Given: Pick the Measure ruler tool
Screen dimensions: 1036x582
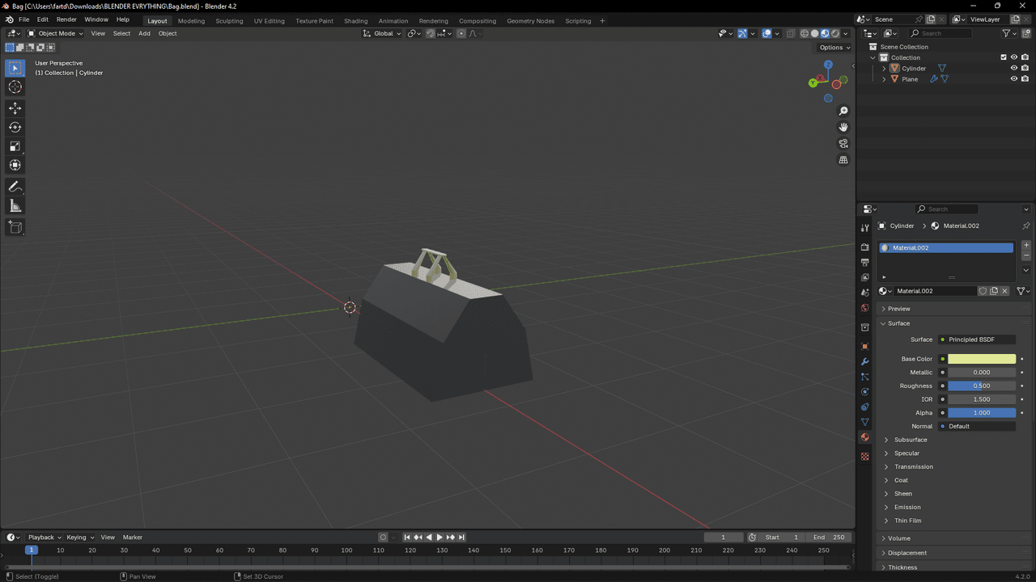Looking at the screenshot, I should click(x=15, y=206).
